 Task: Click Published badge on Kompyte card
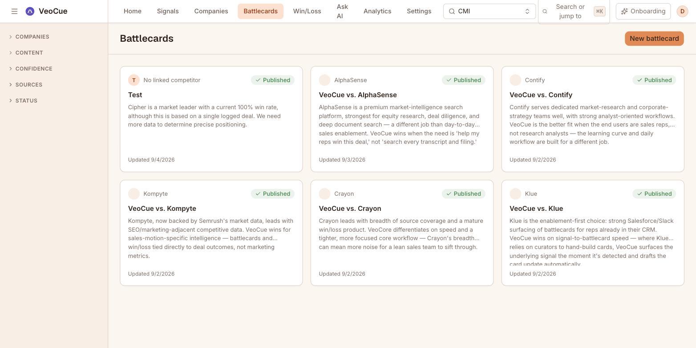coord(273,194)
